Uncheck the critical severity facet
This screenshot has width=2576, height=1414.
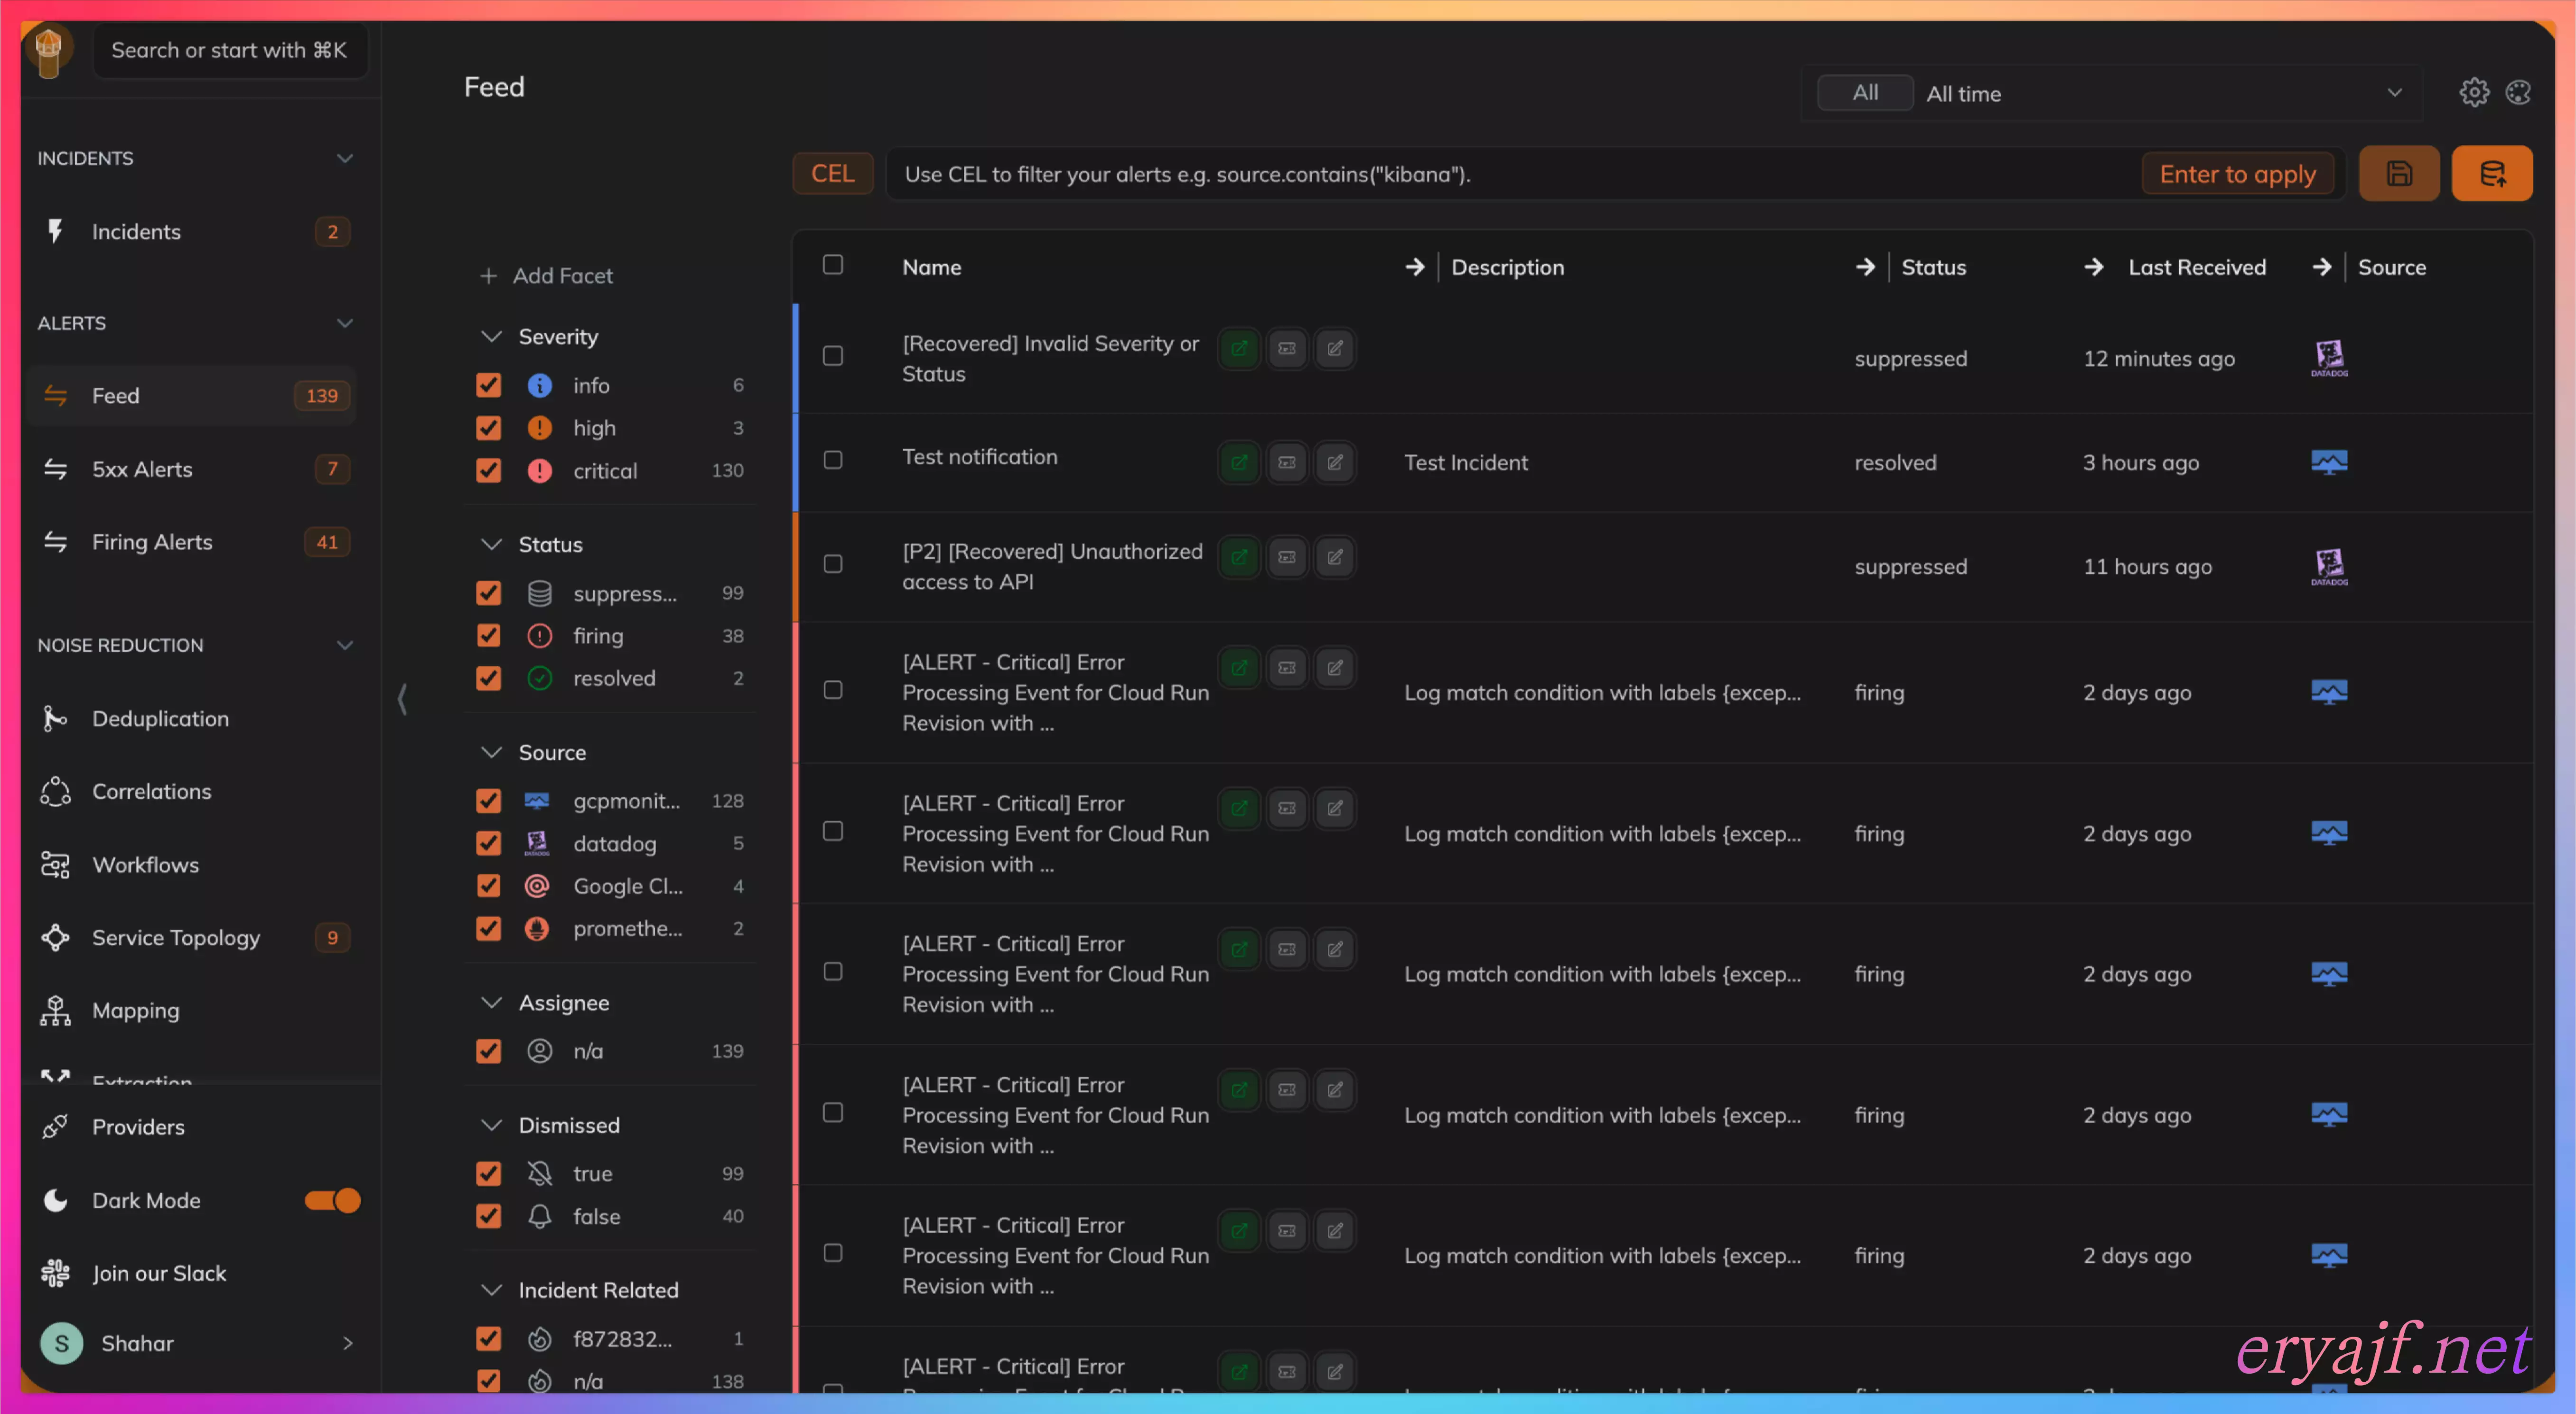point(488,470)
